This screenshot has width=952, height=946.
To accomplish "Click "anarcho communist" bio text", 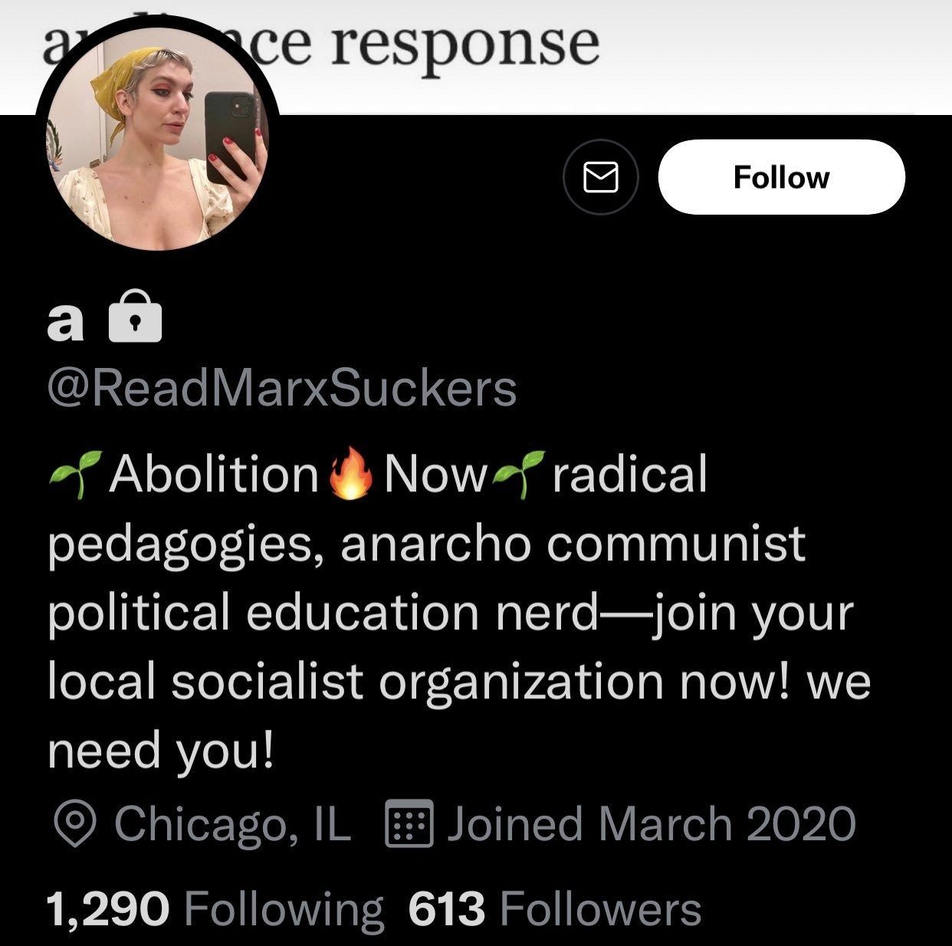I will [x=573, y=544].
